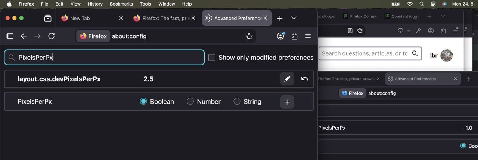This screenshot has height=160, width=478.
Task: Close Advanced Preferences tab in lower window
Action: 456,79
